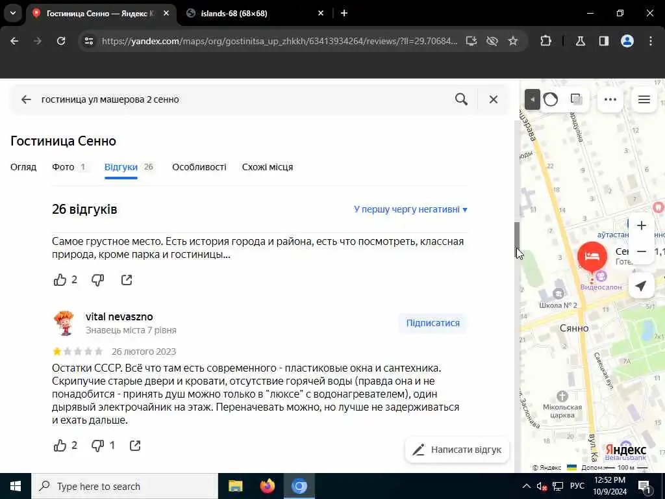Show hidden system tray icons
The image size is (665, 499).
click(x=526, y=486)
